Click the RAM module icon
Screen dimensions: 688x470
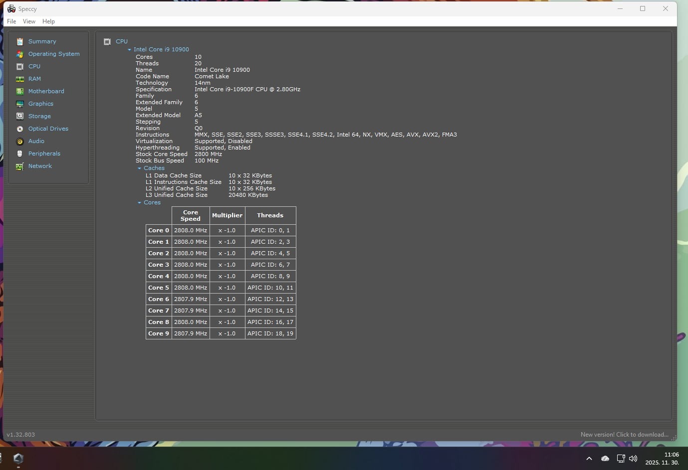(x=20, y=79)
